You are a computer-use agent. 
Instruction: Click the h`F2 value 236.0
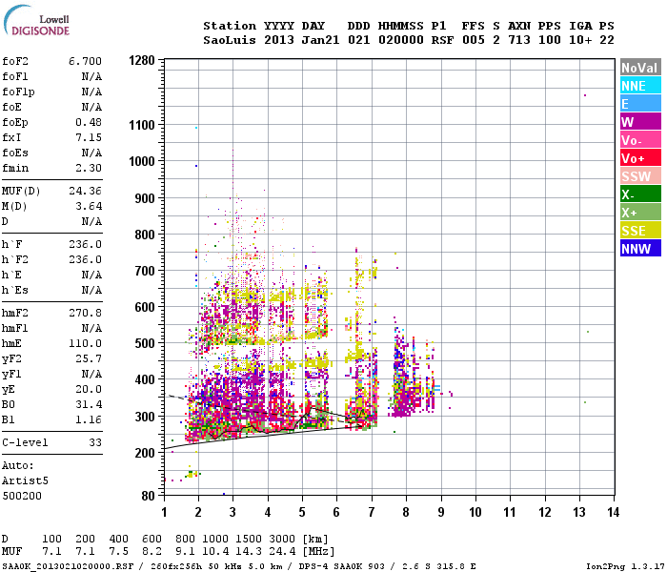point(85,259)
